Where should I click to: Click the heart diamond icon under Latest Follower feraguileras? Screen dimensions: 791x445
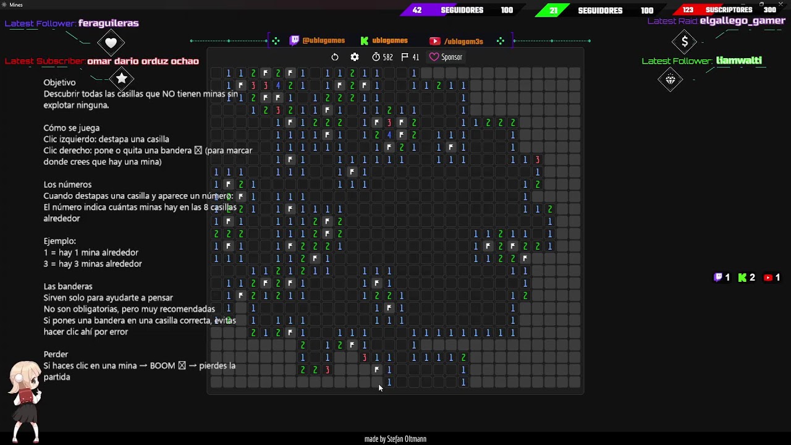[x=111, y=43]
